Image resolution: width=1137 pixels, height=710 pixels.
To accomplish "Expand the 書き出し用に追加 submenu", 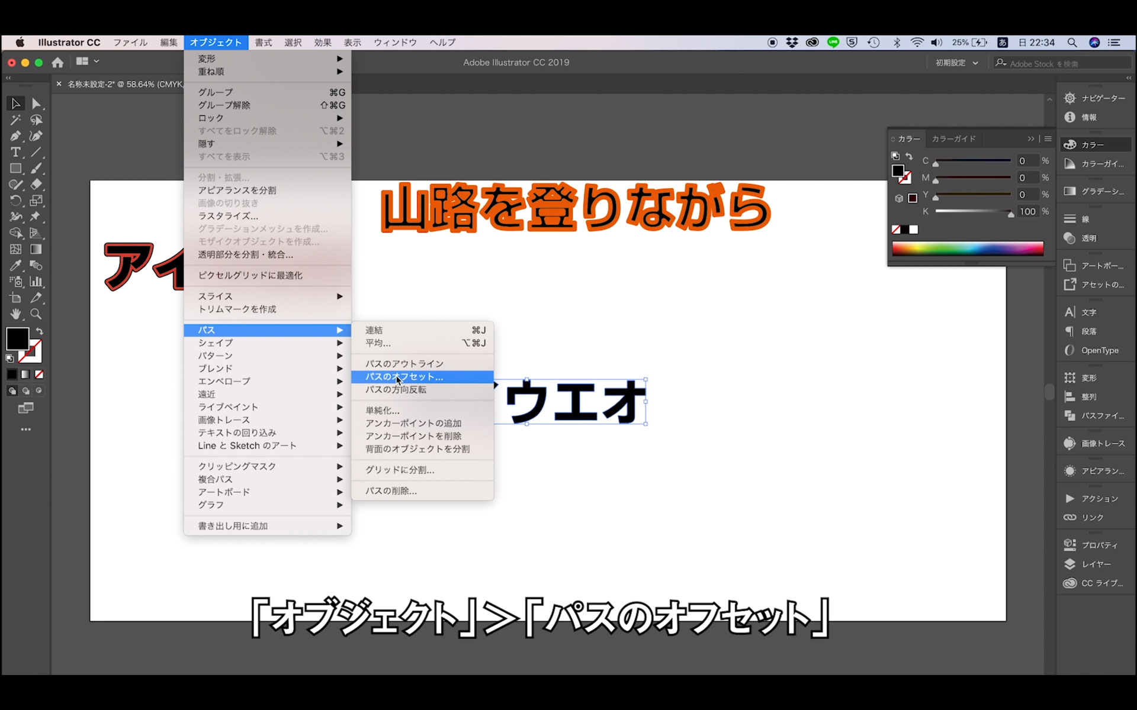I will (268, 526).
